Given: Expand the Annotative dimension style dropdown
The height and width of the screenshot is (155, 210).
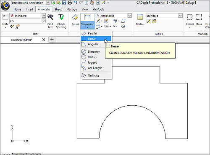Looking at the screenshot, I should pyautogui.click(x=129, y=16).
